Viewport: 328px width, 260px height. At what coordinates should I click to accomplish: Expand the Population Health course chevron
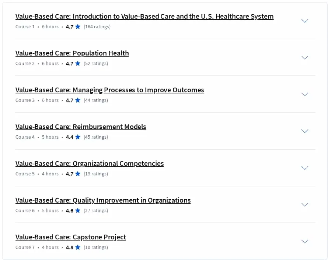(304, 57)
